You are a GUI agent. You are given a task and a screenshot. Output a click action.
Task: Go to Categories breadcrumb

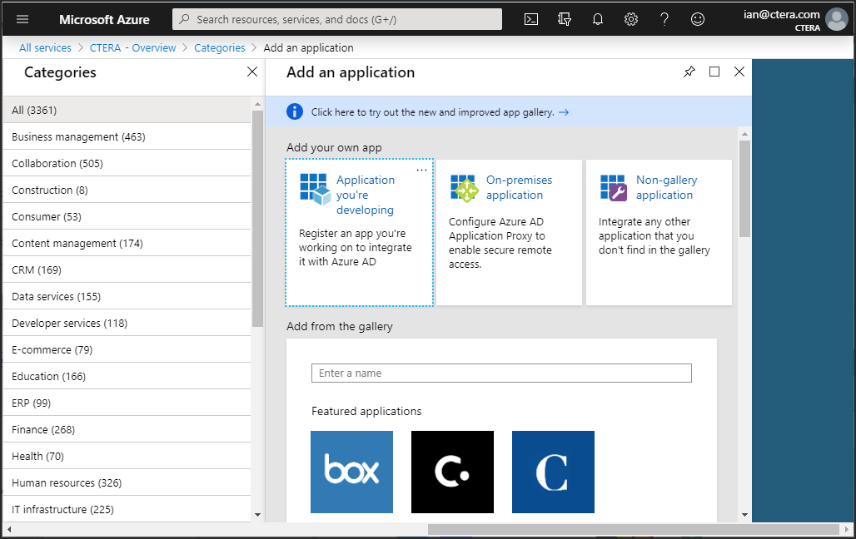(x=220, y=48)
